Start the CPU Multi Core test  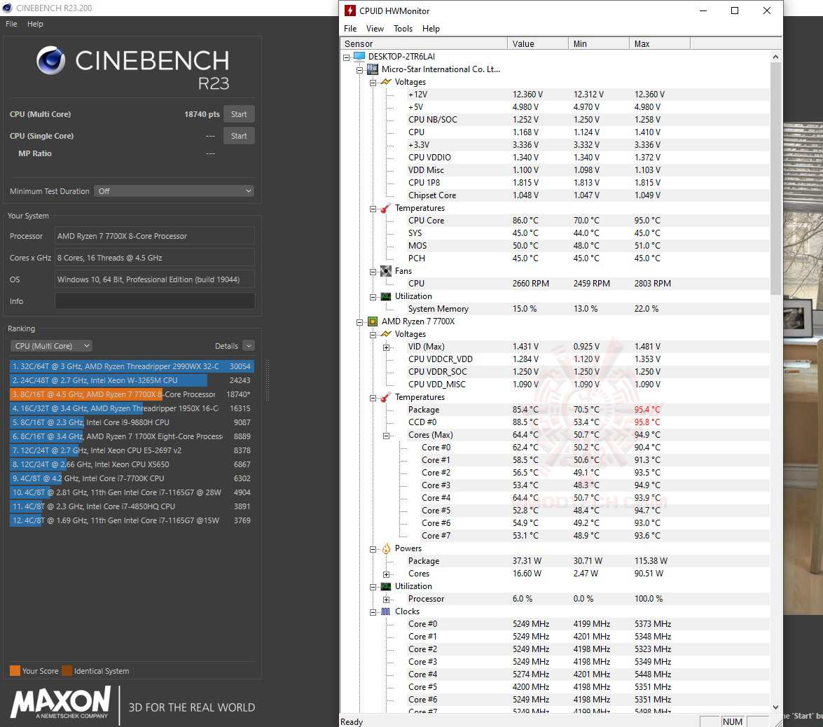point(239,114)
